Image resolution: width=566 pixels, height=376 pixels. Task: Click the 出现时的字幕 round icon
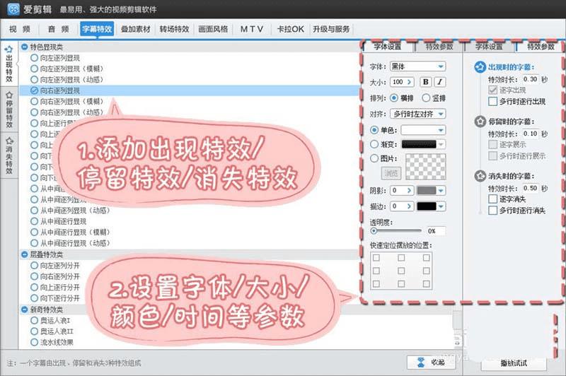(480, 67)
